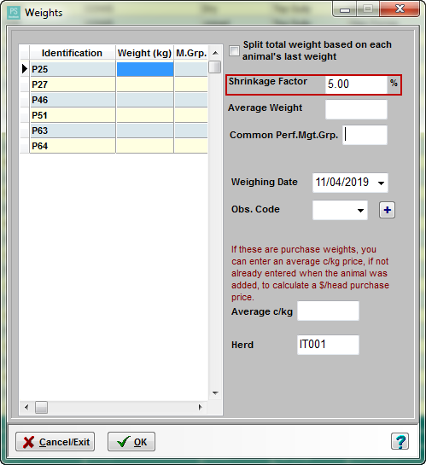Click the Identification column header

point(72,53)
